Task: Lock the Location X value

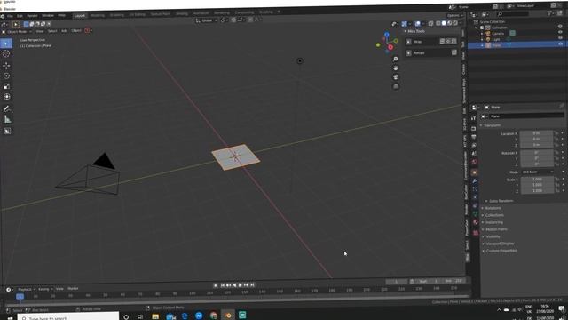Action: (556, 133)
